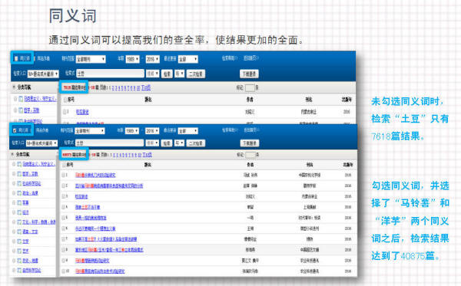461x286 pixels.
Task: Click document icon beside 政治、法律 in lower tree
Action: (19, 193)
